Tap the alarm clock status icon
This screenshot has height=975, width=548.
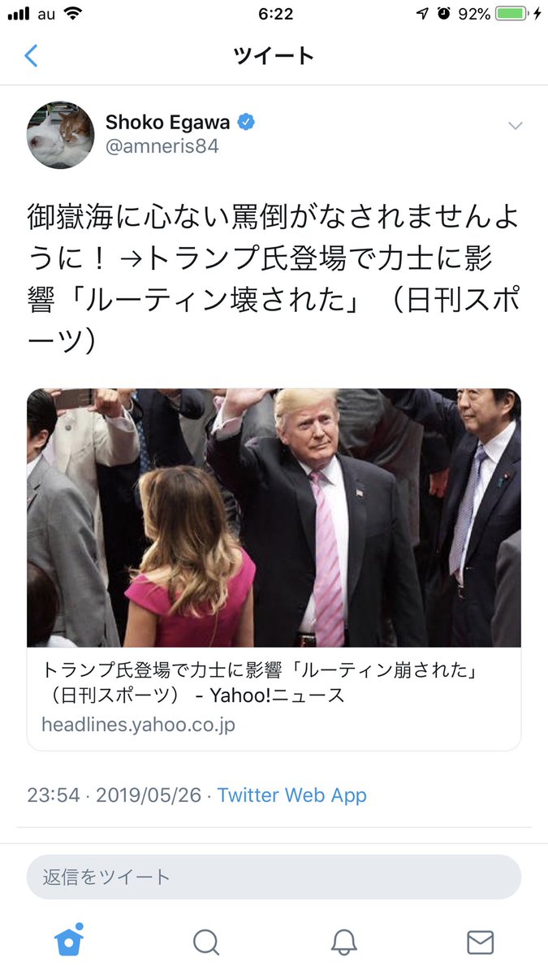[443, 14]
